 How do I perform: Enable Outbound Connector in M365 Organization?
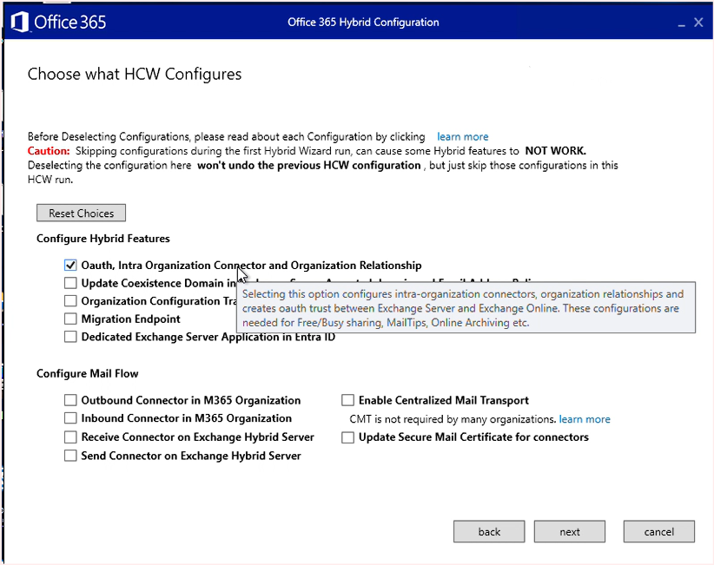pos(70,400)
